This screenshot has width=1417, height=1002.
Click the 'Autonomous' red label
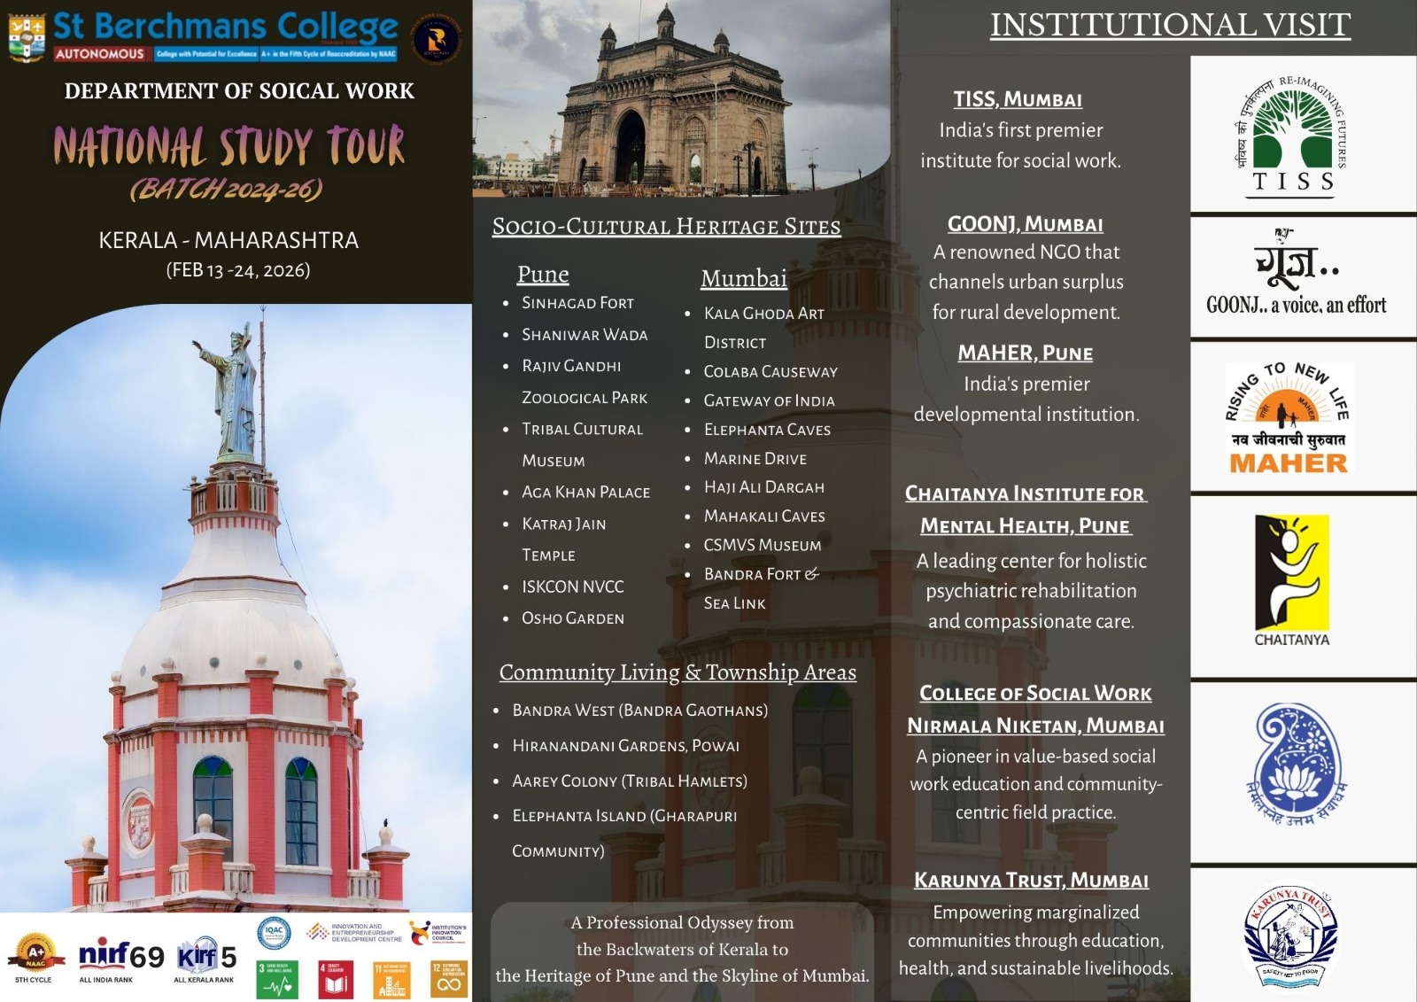[100, 54]
